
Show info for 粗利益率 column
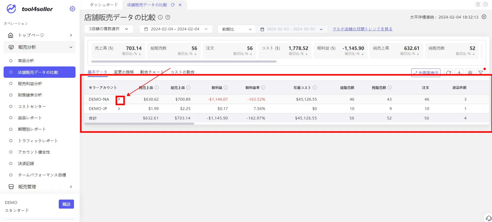tap(263, 88)
